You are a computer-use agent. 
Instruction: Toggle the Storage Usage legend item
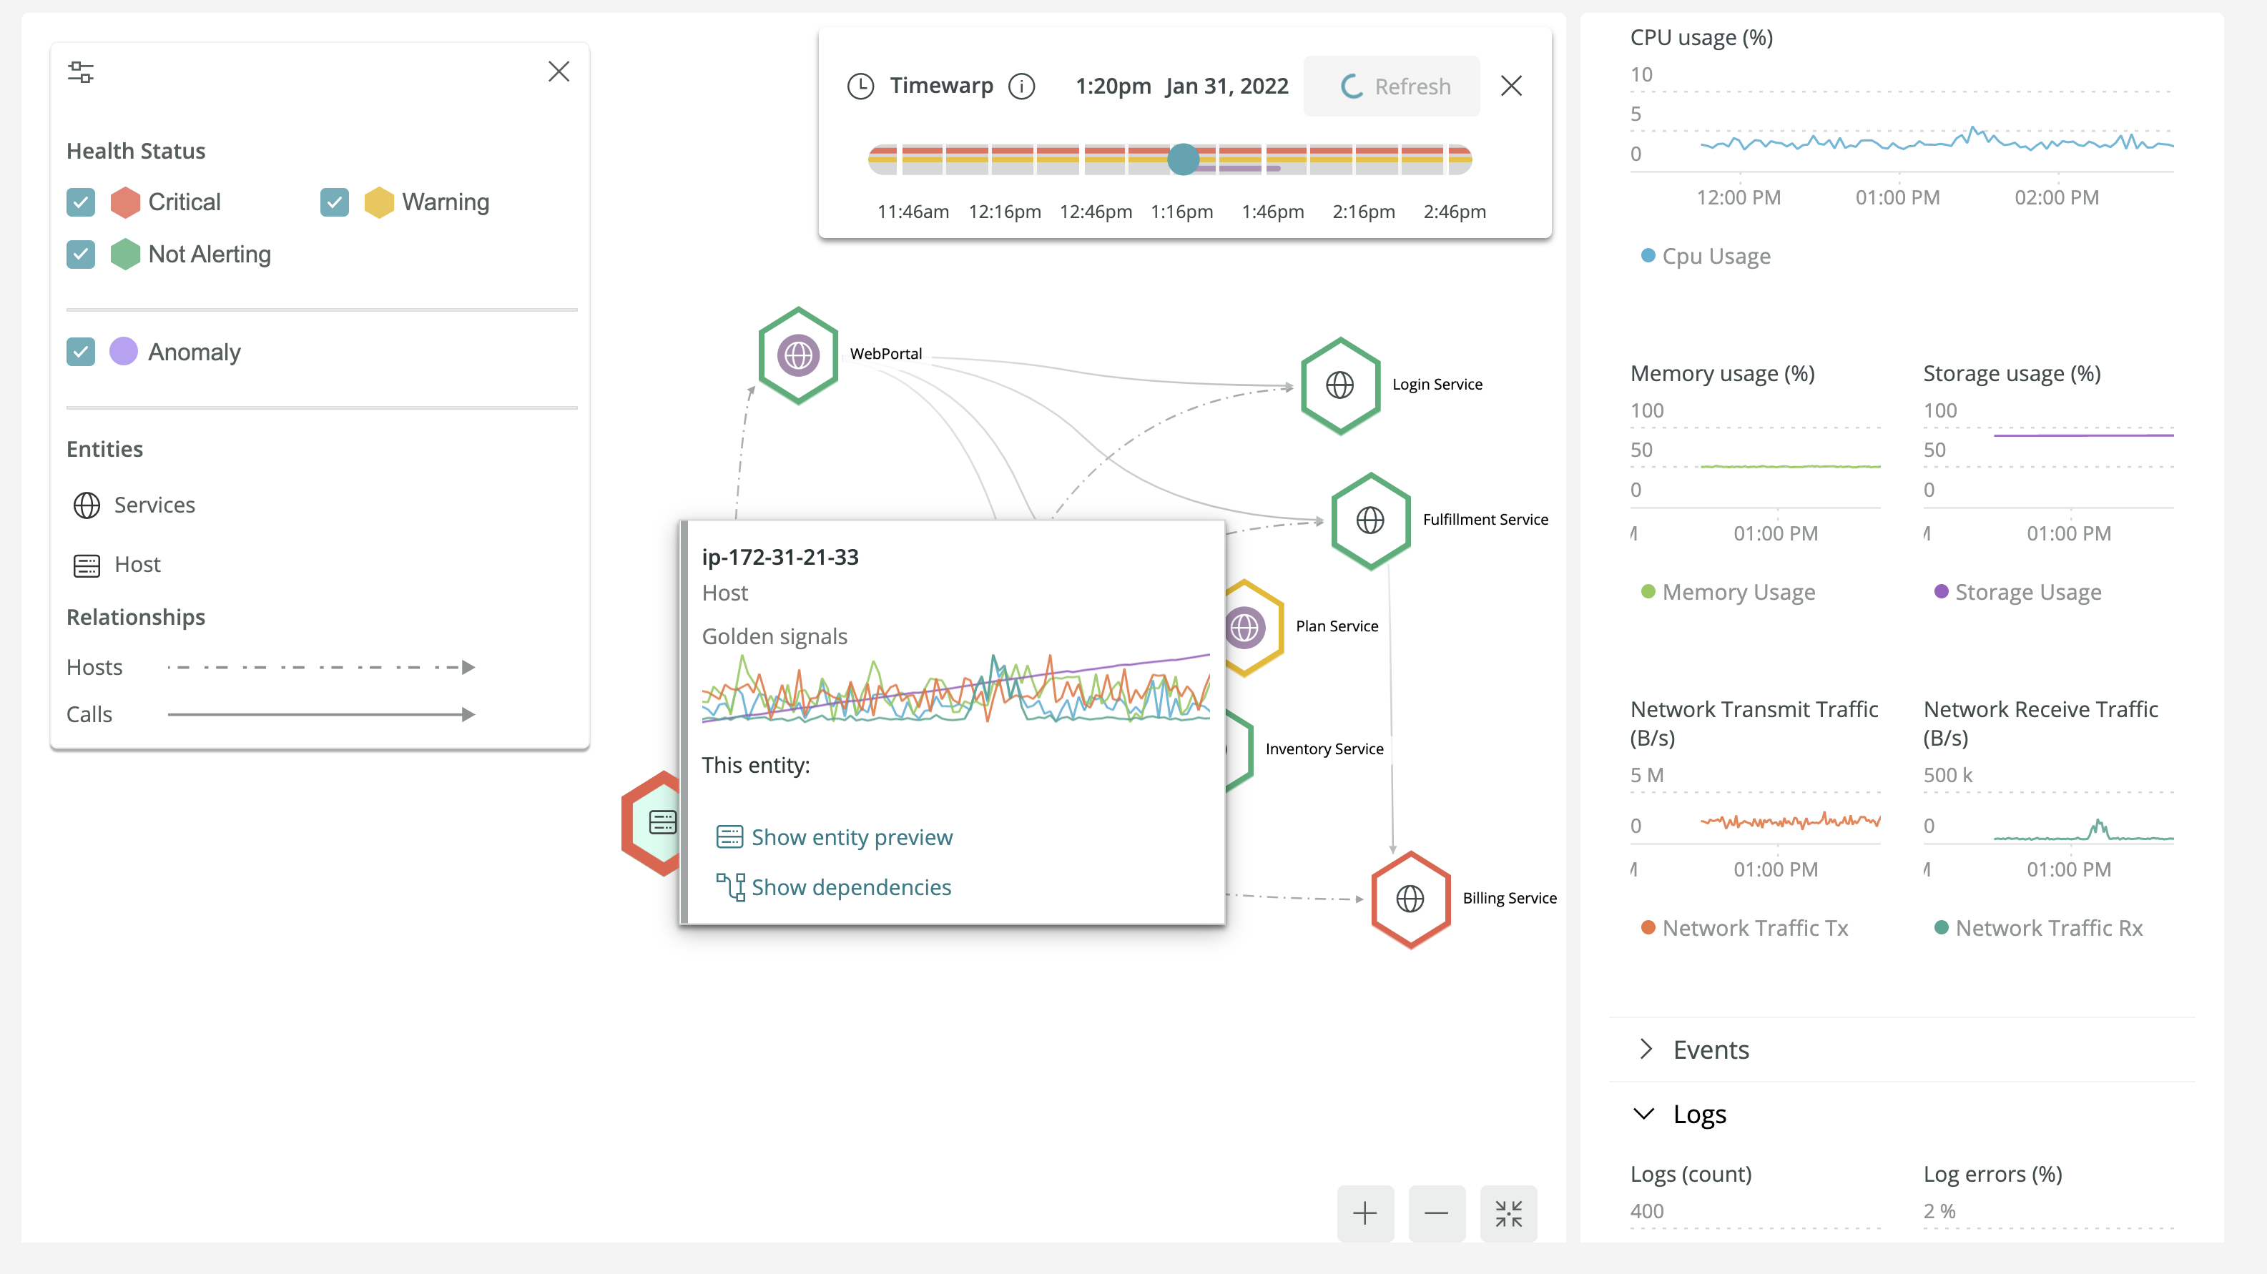2017,592
